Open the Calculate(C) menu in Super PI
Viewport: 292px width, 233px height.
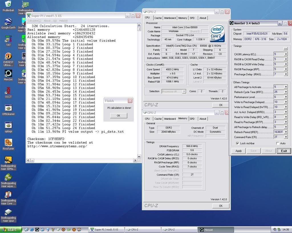[35, 20]
